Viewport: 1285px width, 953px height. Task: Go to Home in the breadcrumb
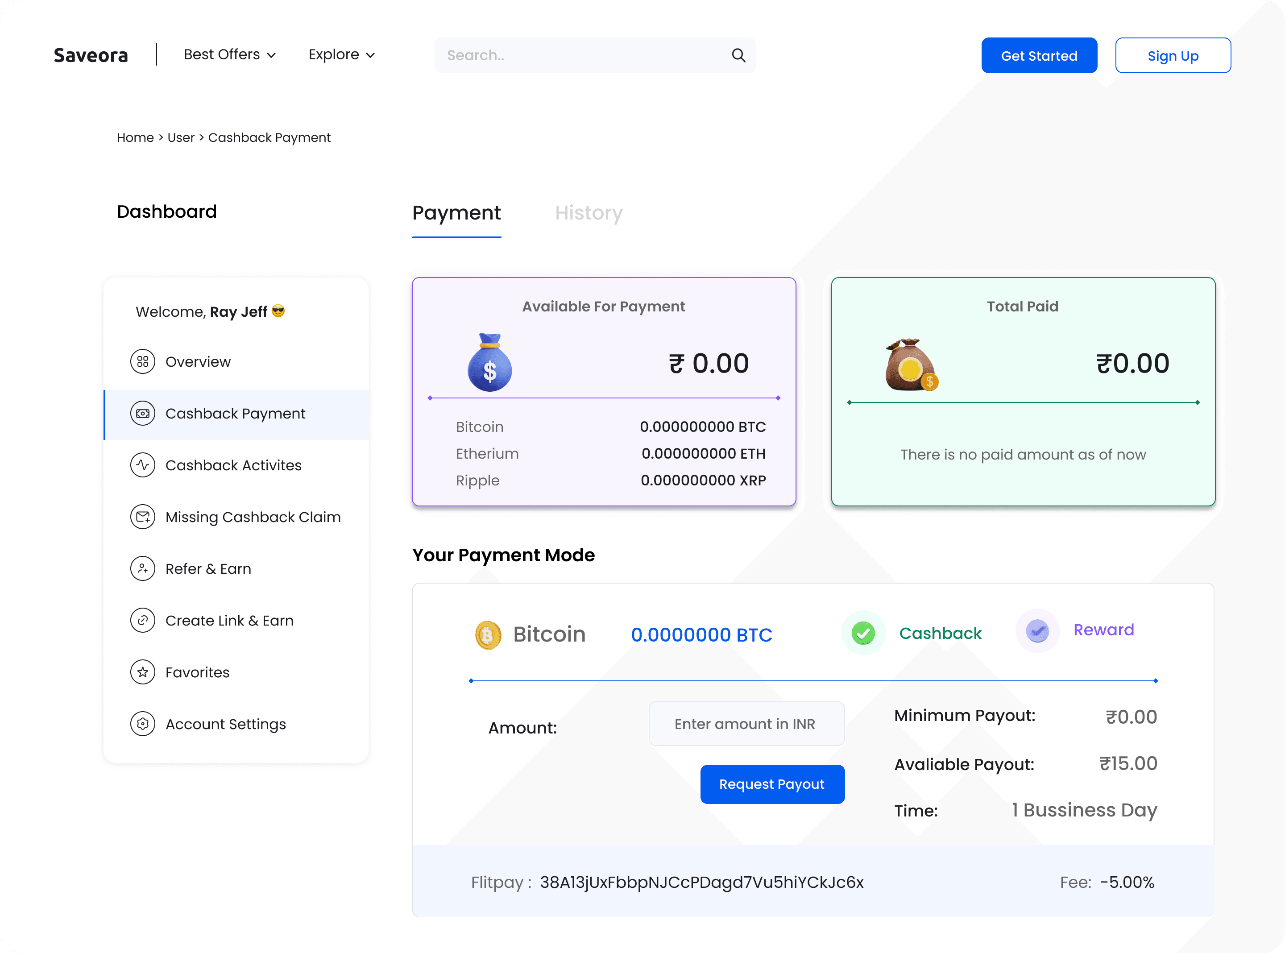coord(135,138)
